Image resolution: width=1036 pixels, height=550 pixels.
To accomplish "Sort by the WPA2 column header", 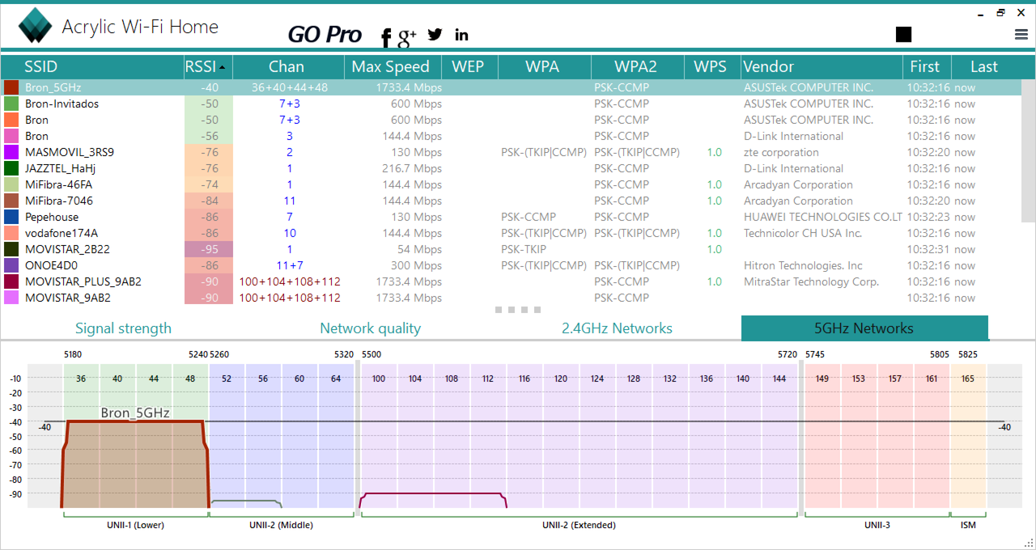I will 635,66.
